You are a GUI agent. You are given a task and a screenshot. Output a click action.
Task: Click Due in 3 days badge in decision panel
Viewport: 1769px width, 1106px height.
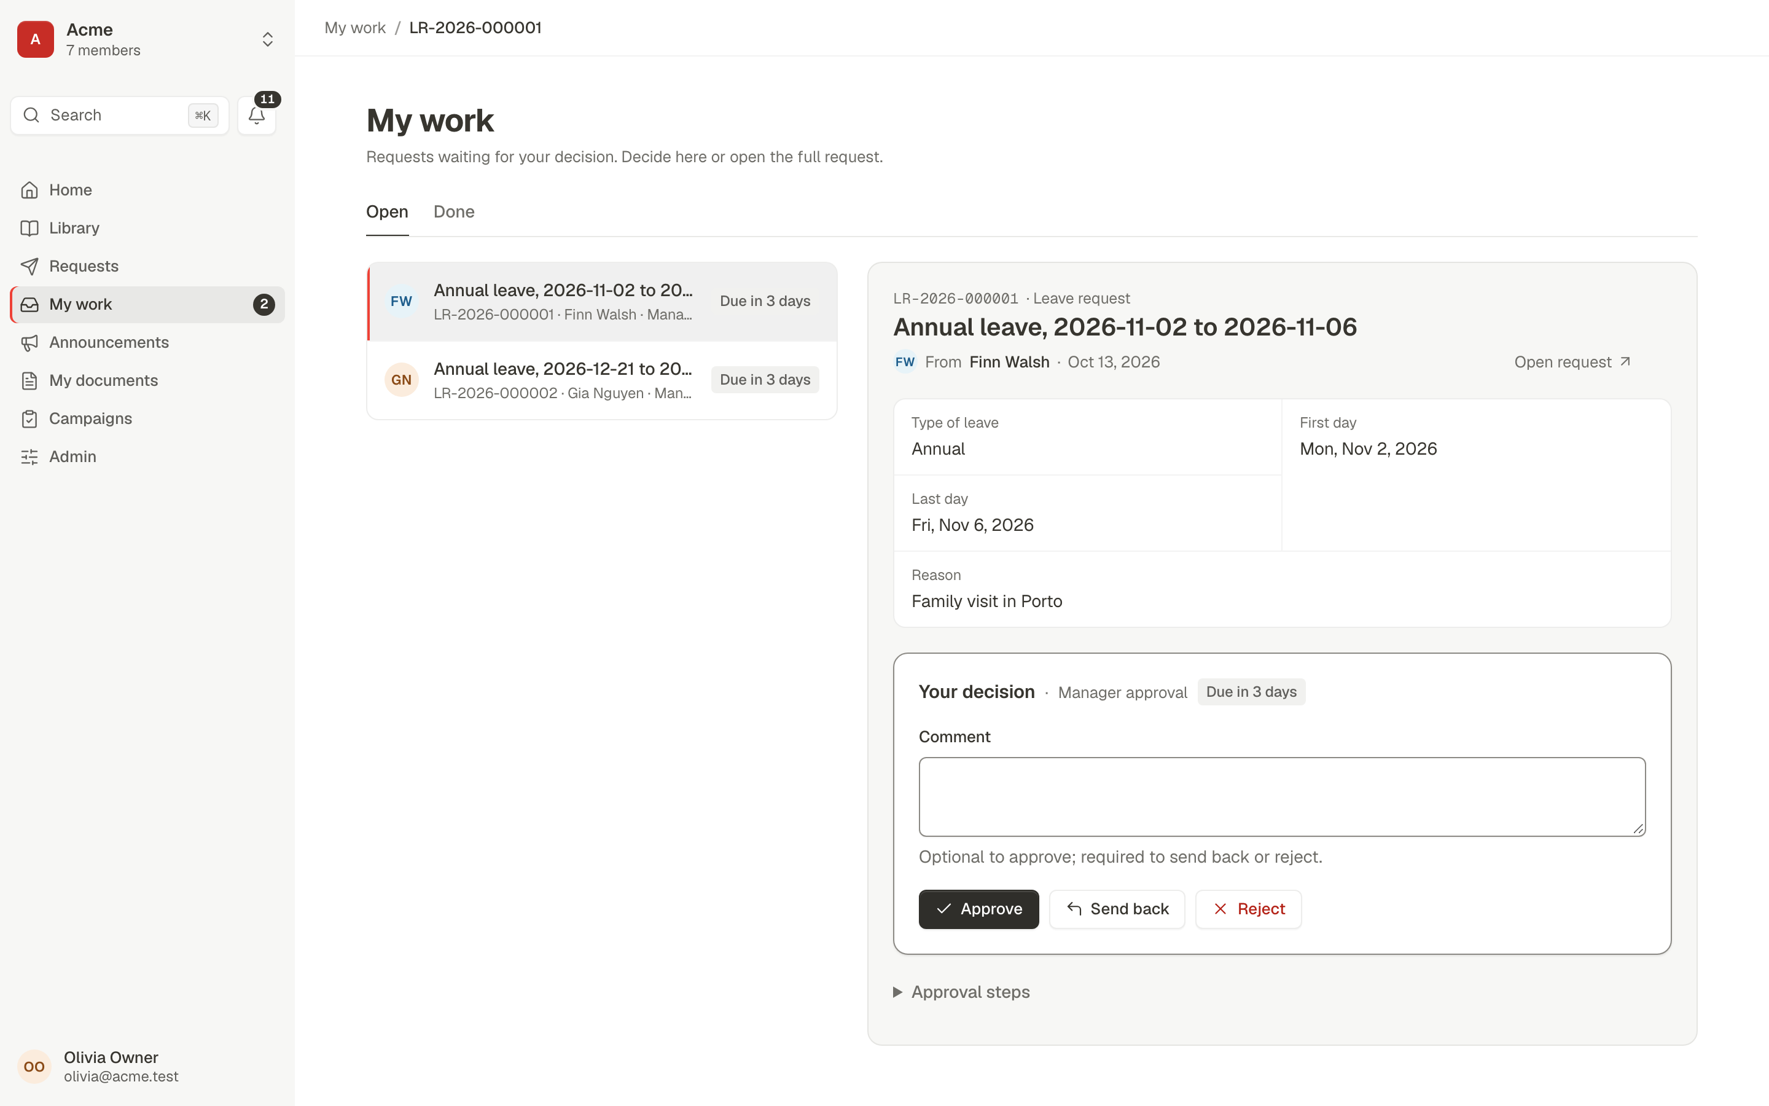click(x=1251, y=692)
